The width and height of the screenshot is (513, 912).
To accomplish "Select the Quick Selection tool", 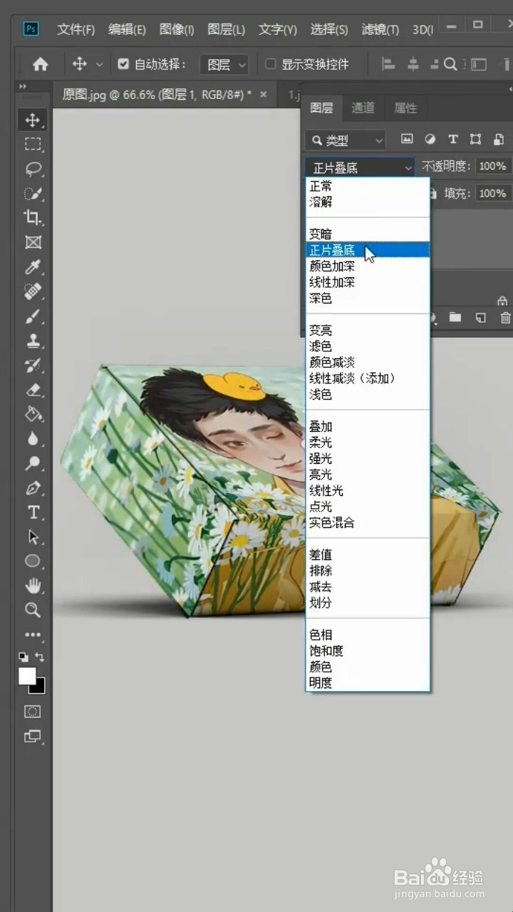I will coord(33,193).
